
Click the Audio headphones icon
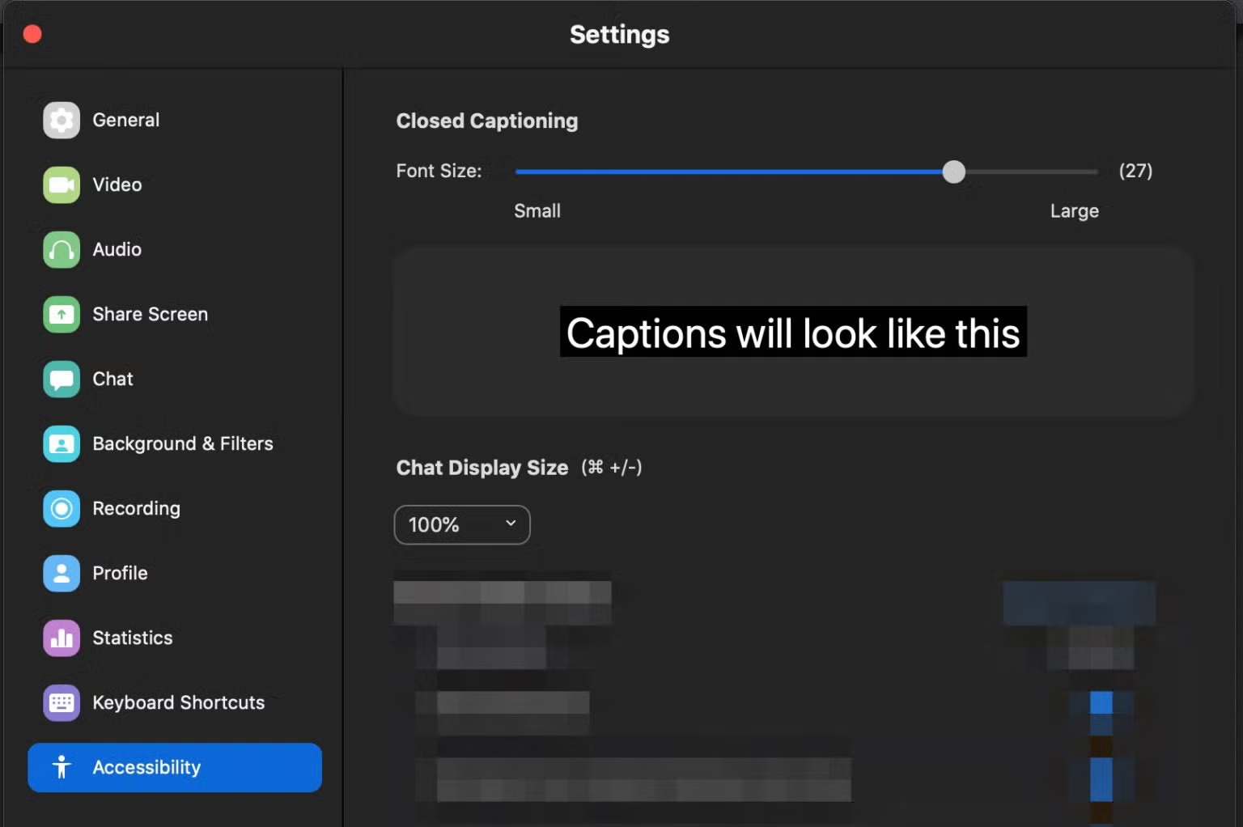click(62, 249)
